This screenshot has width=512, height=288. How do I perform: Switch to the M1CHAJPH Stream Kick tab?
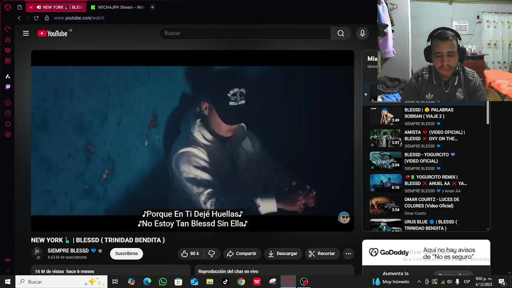tap(118, 7)
